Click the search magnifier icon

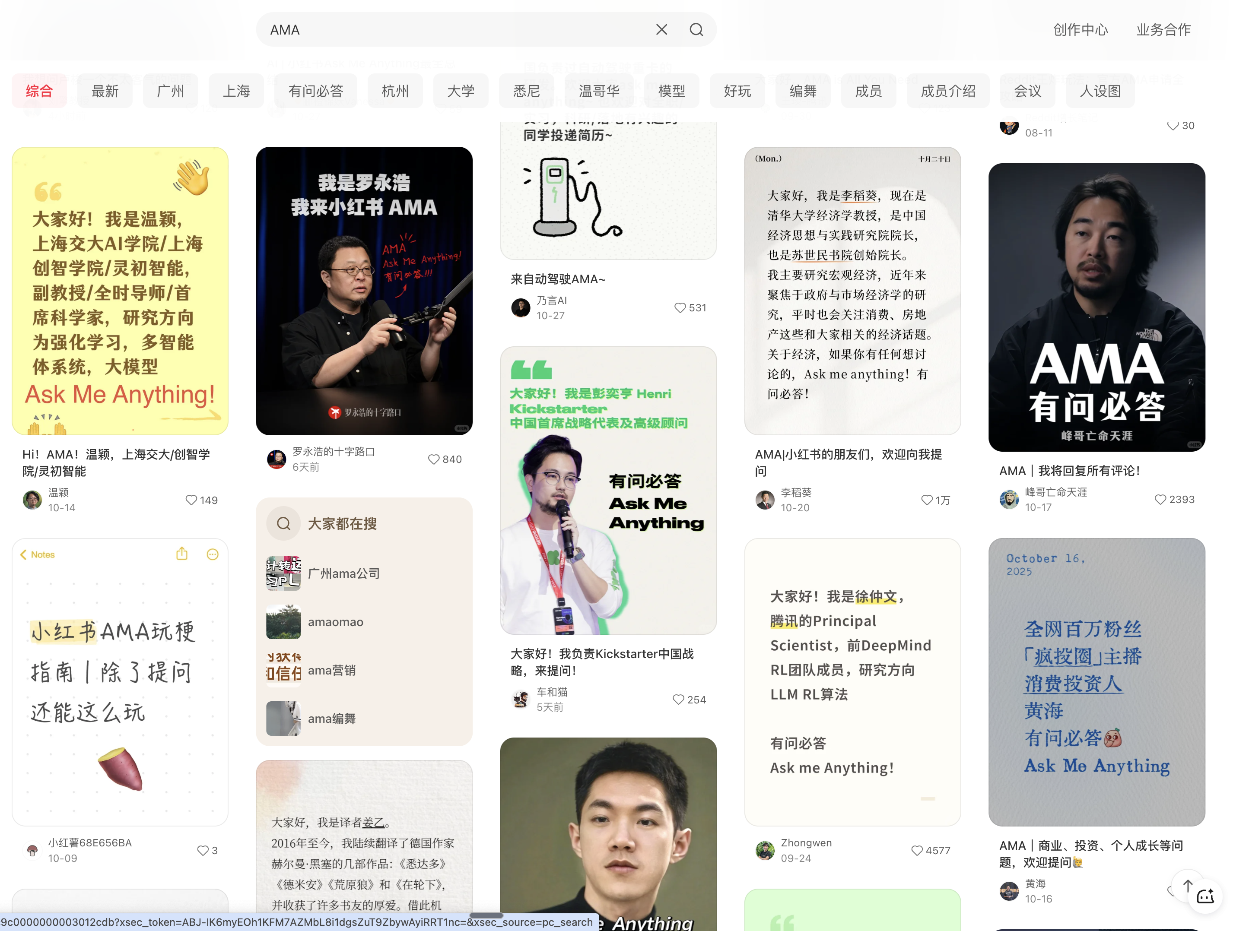click(x=696, y=29)
